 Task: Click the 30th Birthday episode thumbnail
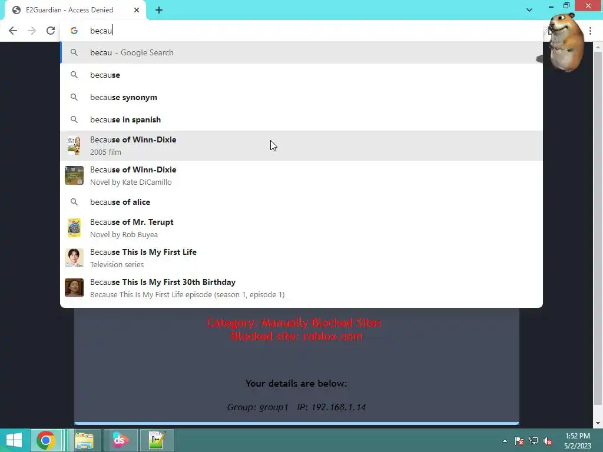coord(74,288)
